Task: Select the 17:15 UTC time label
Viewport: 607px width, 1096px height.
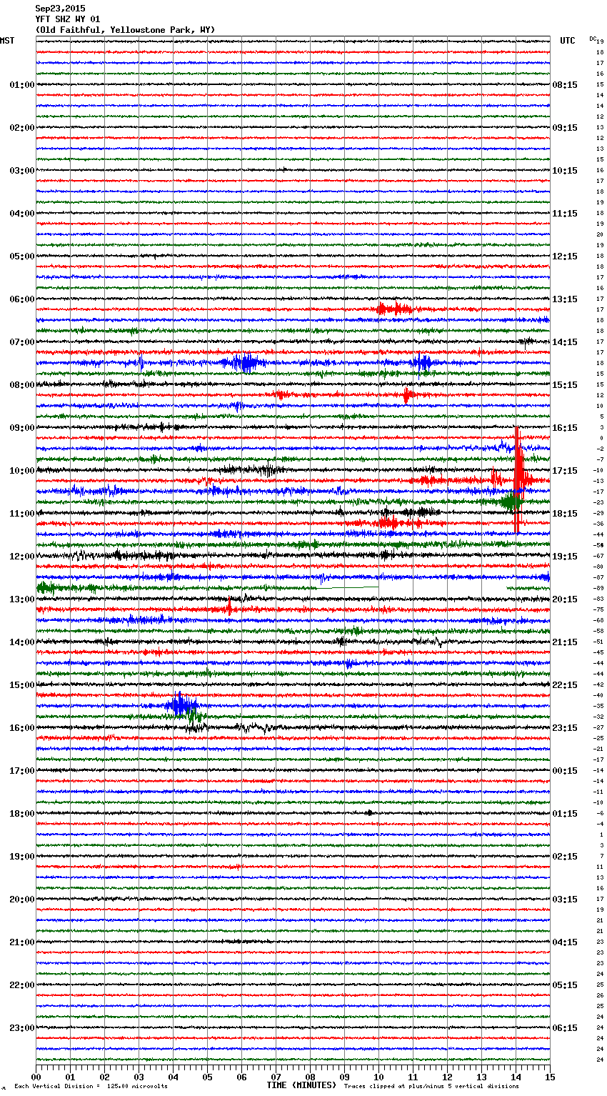Action: (x=565, y=471)
